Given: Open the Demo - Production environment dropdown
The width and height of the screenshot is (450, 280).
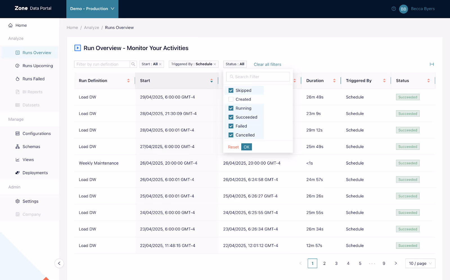Looking at the screenshot, I should (92, 9).
